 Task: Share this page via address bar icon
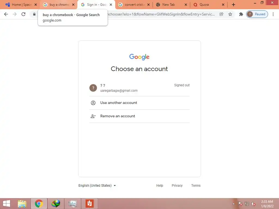(x=221, y=14)
